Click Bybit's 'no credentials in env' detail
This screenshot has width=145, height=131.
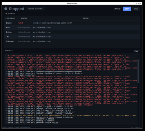(x=42, y=27)
